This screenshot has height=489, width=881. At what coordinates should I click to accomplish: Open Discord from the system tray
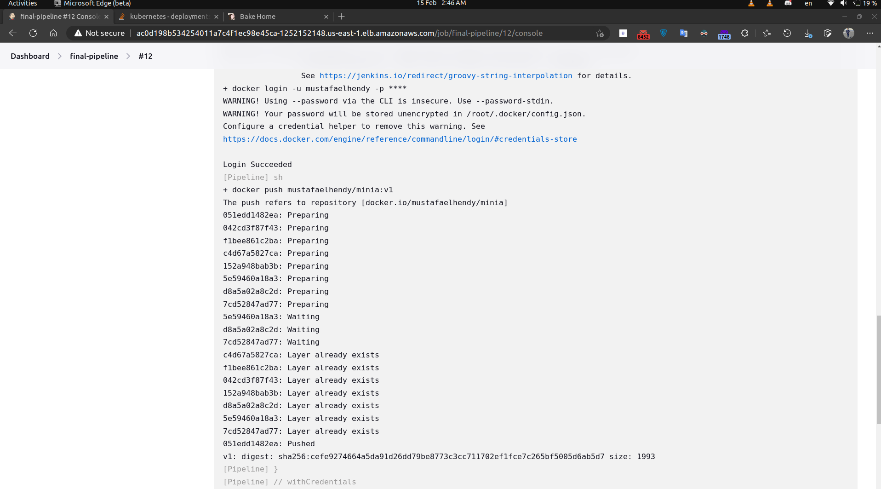[788, 3]
